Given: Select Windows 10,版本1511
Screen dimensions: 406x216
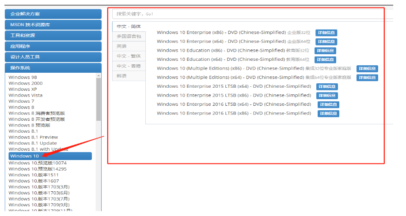Looking at the screenshot, I should (34, 175).
